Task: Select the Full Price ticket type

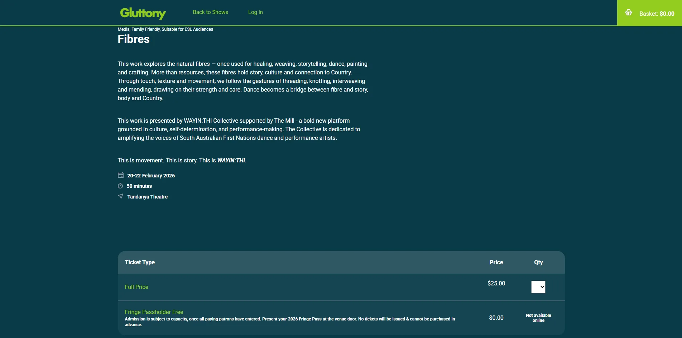Action: 136,287
